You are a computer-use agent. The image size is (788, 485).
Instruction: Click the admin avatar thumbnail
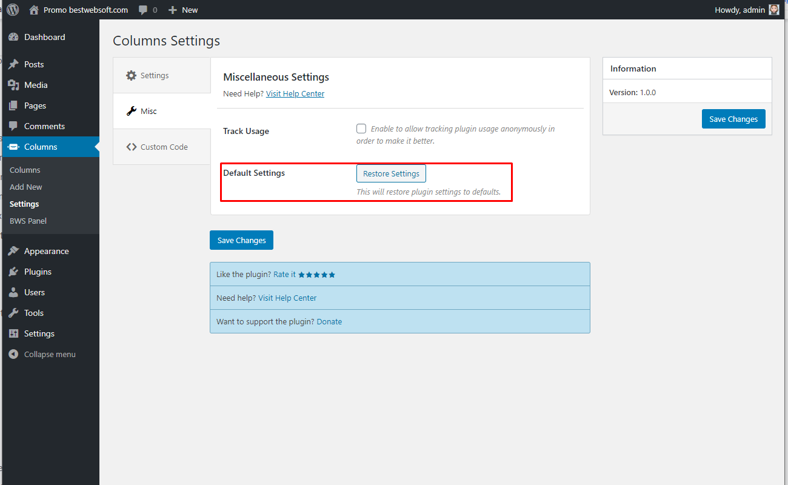[x=774, y=10]
